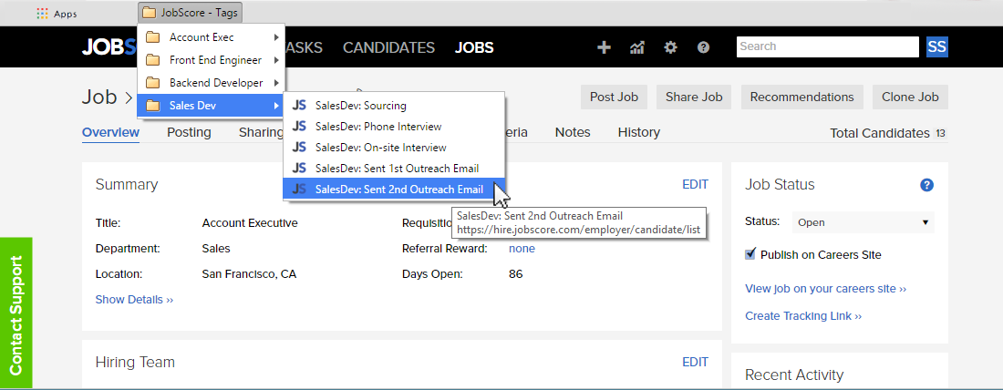1003x390 pixels.
Task: Click the Job Status blue help icon
Action: tap(926, 185)
